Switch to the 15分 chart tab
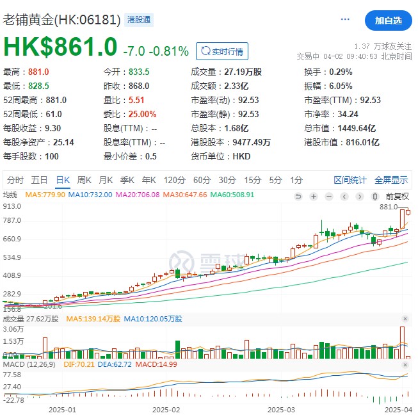Screen dimensions: 418x420 (x=252, y=180)
